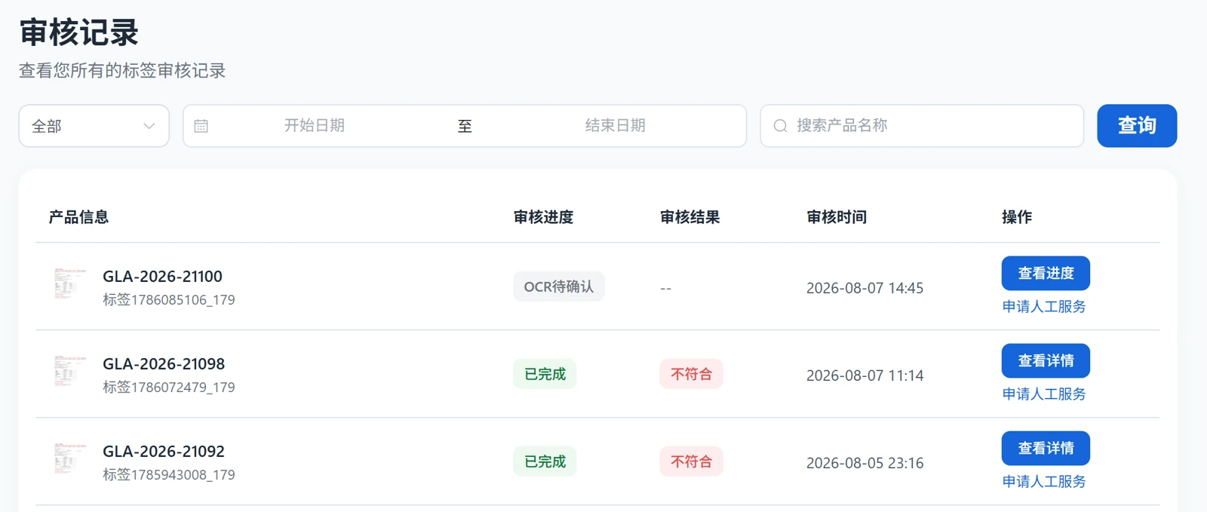Click the 产品信息 column header

(x=78, y=217)
